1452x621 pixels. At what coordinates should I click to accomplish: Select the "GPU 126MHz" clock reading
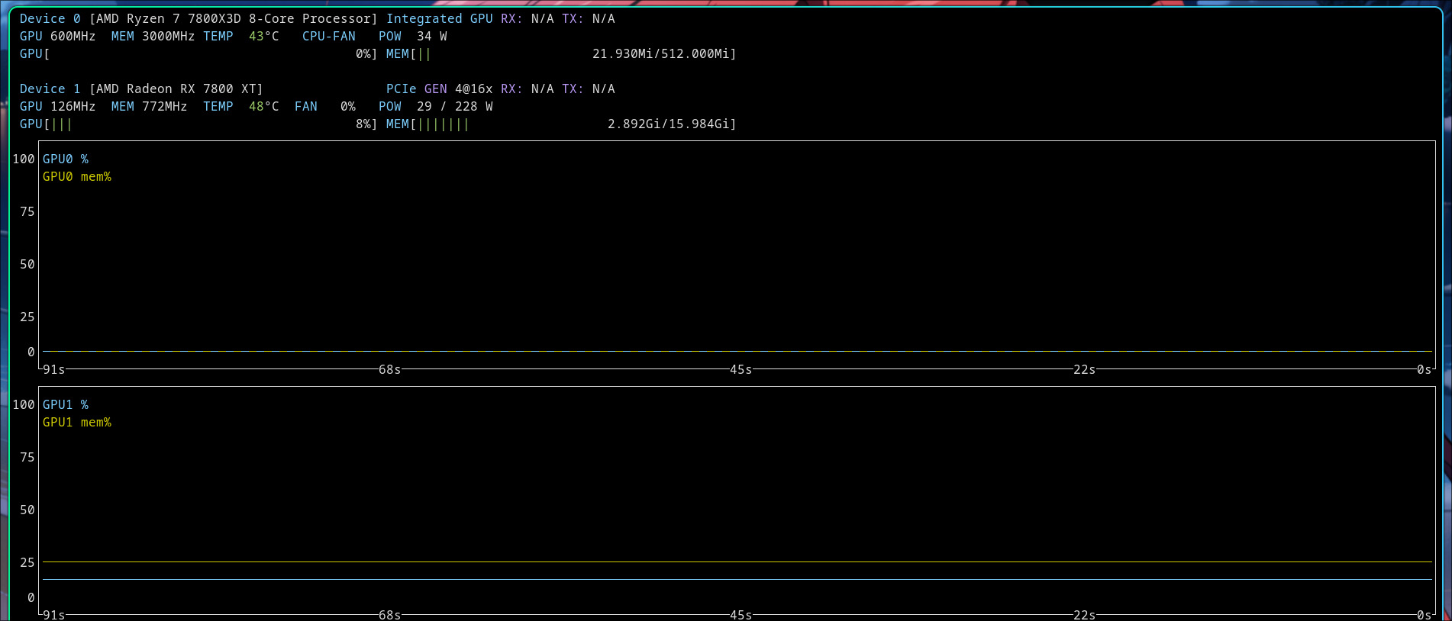click(58, 106)
